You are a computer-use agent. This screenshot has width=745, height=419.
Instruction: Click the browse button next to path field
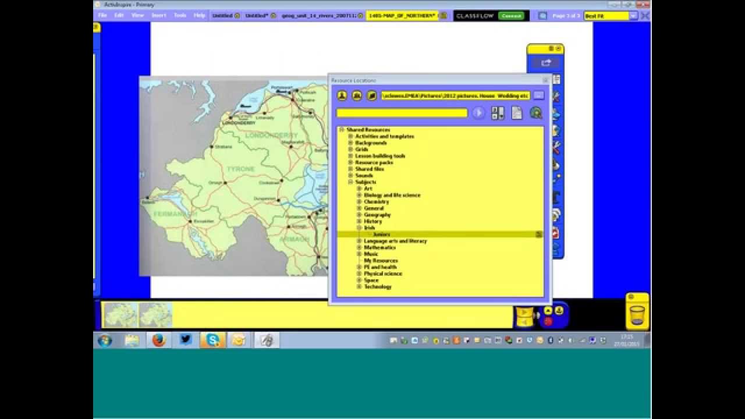pos(538,95)
